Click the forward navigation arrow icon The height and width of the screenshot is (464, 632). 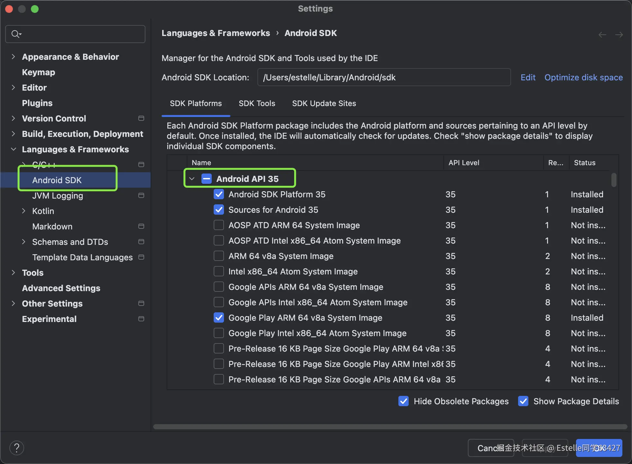click(x=619, y=34)
